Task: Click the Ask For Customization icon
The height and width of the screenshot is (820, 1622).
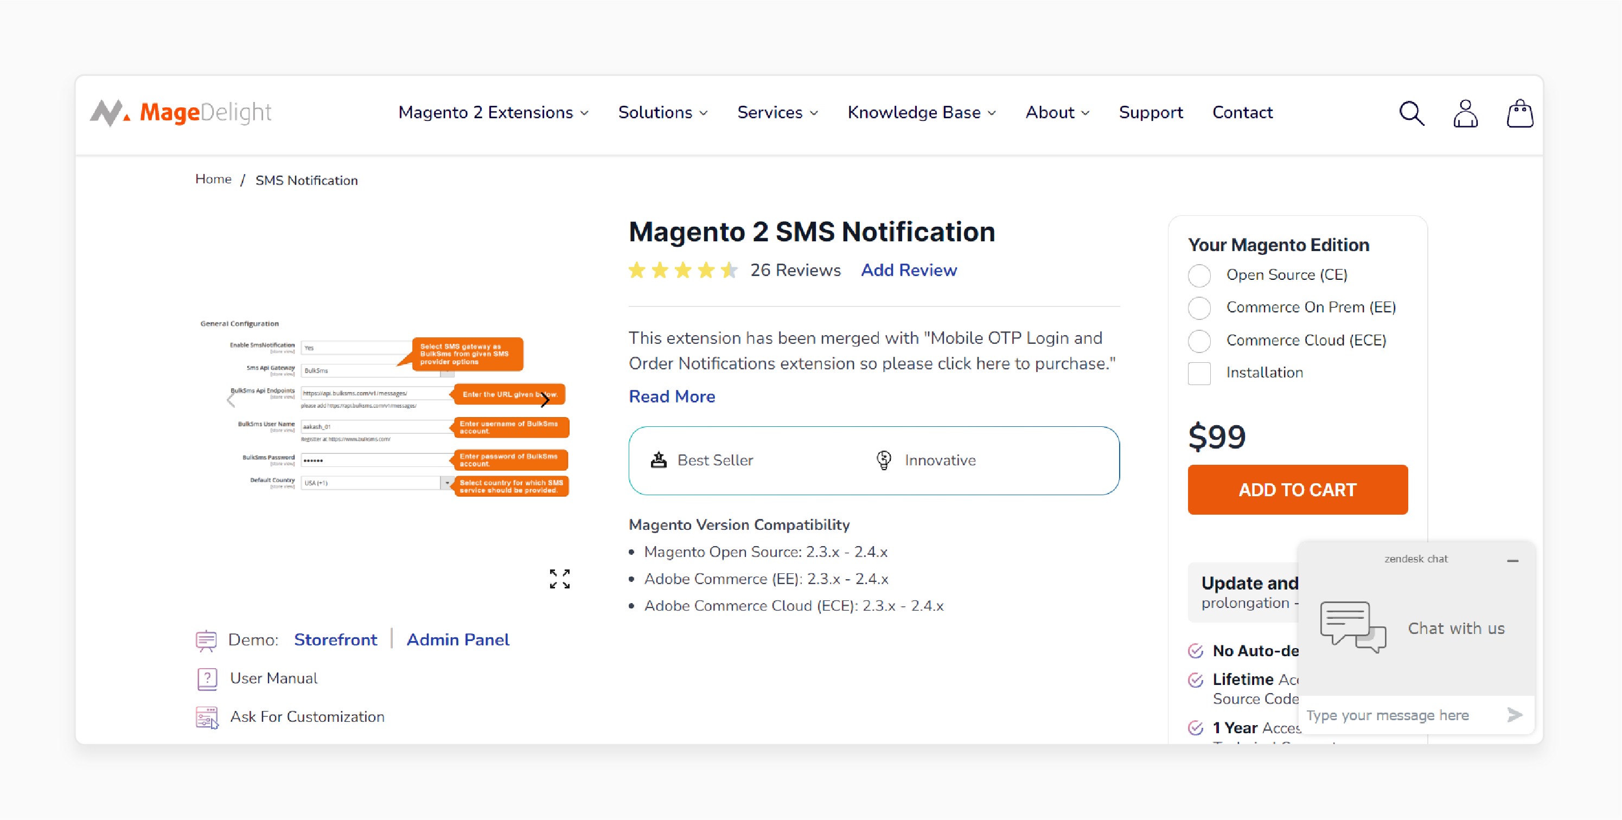Action: point(207,717)
